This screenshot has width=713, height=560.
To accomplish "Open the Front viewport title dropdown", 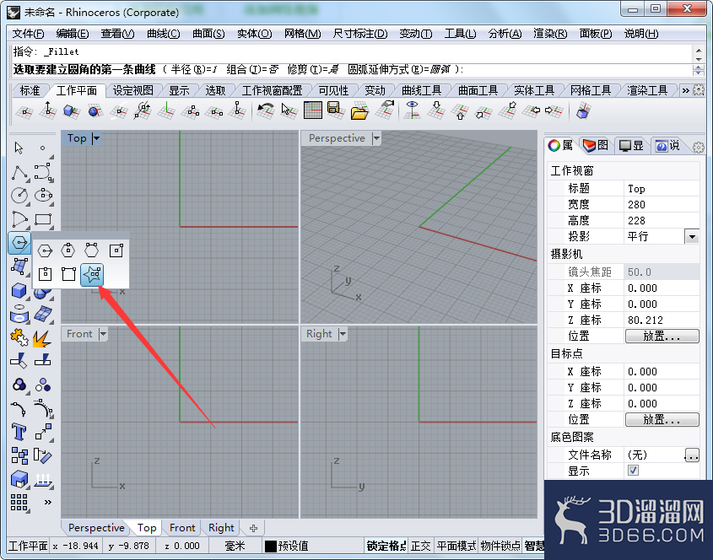I will [103, 334].
